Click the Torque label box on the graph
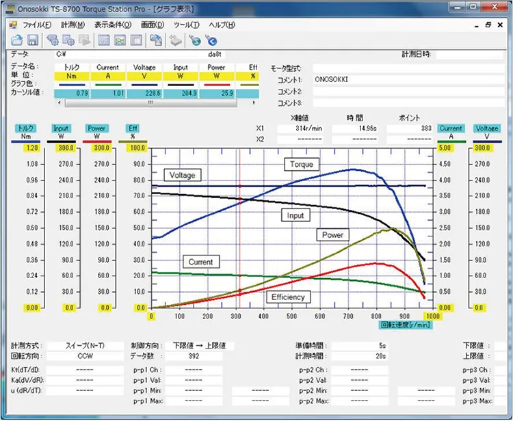The image size is (513, 421). 302,165
